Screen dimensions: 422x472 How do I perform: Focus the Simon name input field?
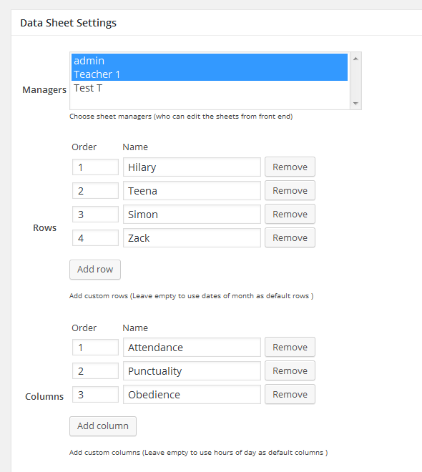coord(192,215)
